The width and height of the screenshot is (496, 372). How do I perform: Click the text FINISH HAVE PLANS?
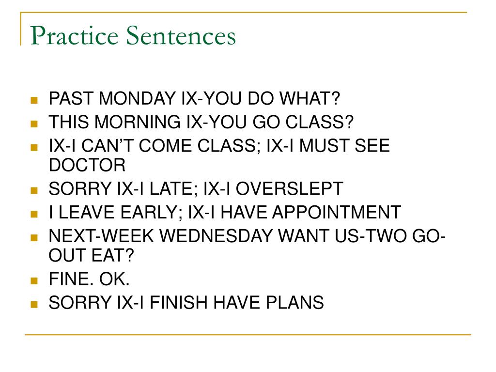236,303
